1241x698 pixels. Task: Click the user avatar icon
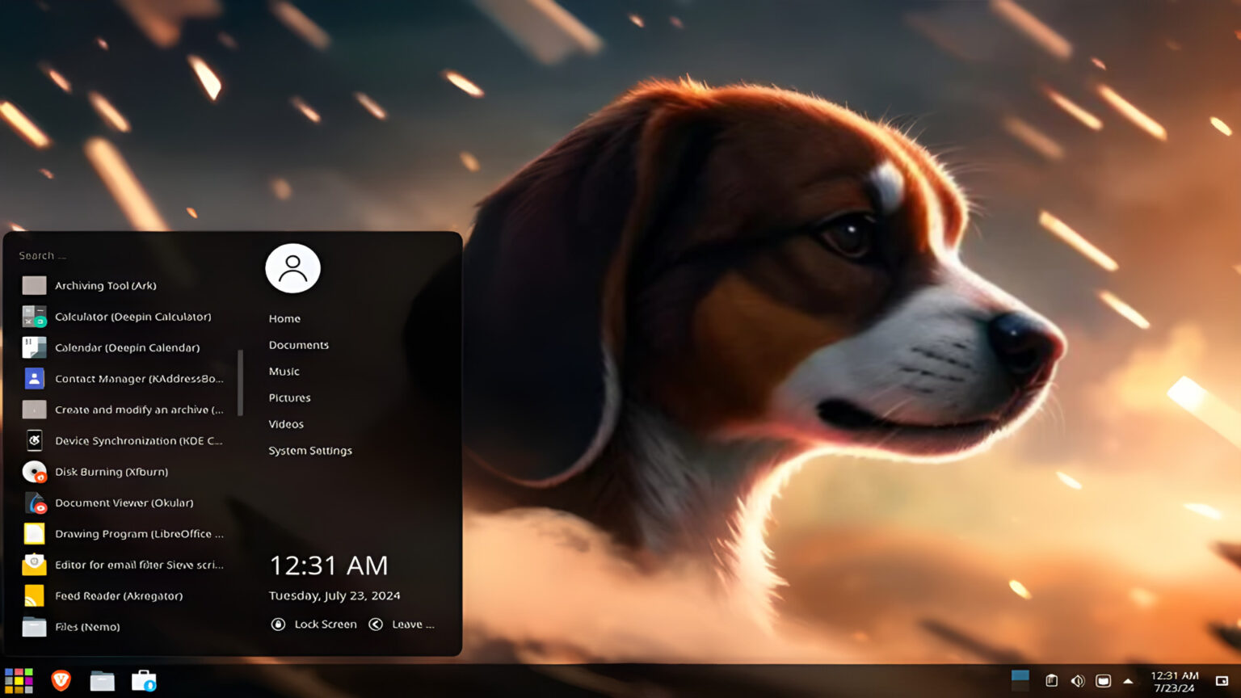click(x=292, y=267)
